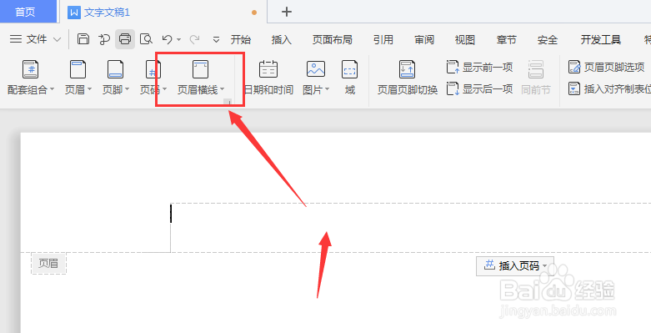The width and height of the screenshot is (651, 333).
Task: Open the 开发工具 ribbon tab
Action: [x=600, y=39]
